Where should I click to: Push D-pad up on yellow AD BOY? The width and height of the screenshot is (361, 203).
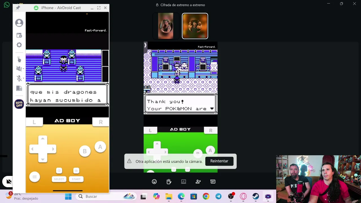43,139
